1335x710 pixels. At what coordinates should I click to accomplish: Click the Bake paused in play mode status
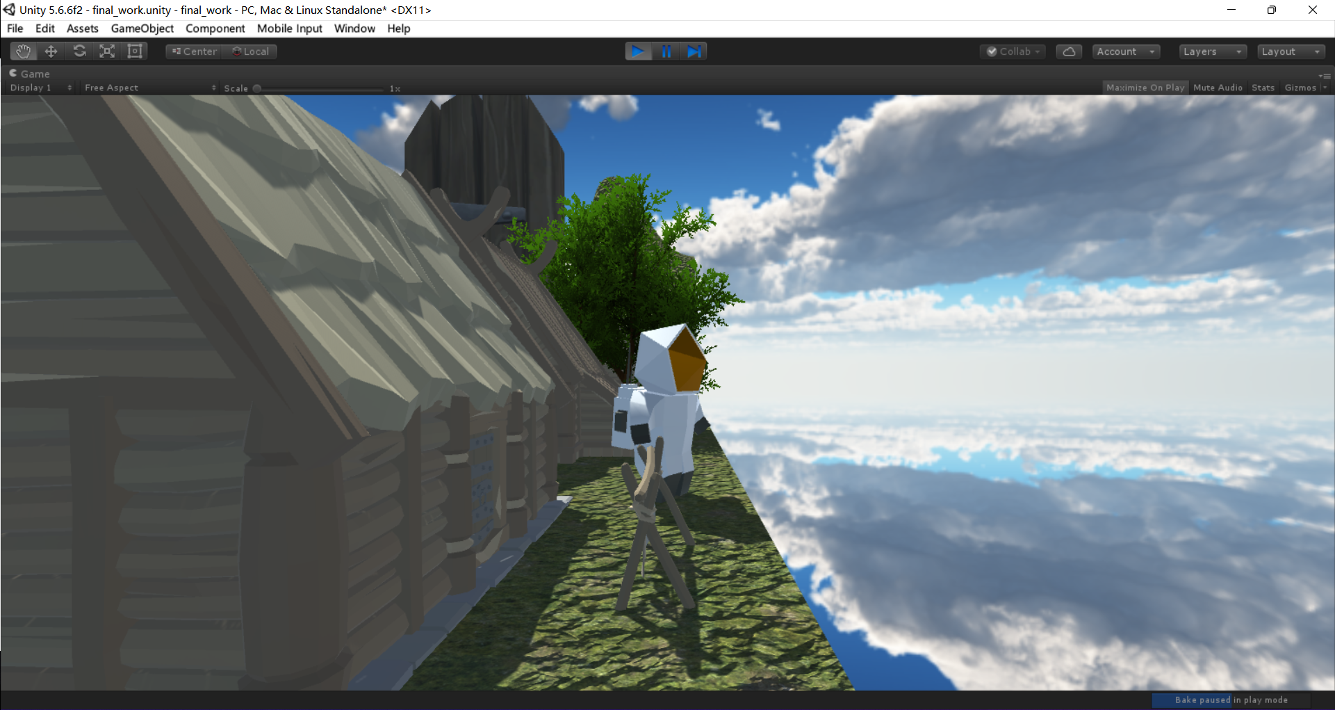(x=1231, y=700)
